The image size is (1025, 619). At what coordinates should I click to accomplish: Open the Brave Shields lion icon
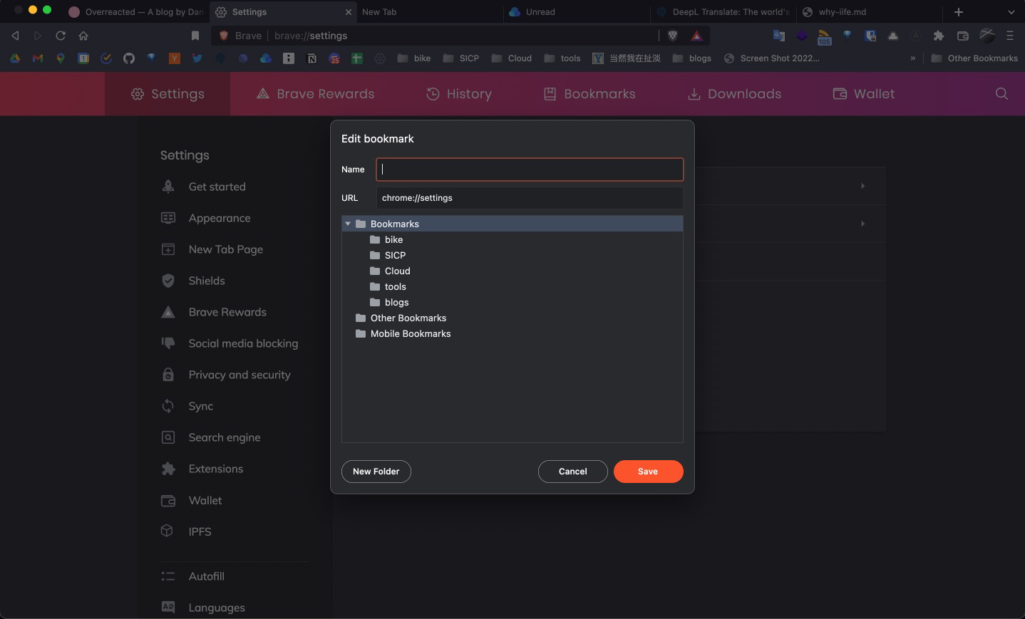pyautogui.click(x=672, y=36)
